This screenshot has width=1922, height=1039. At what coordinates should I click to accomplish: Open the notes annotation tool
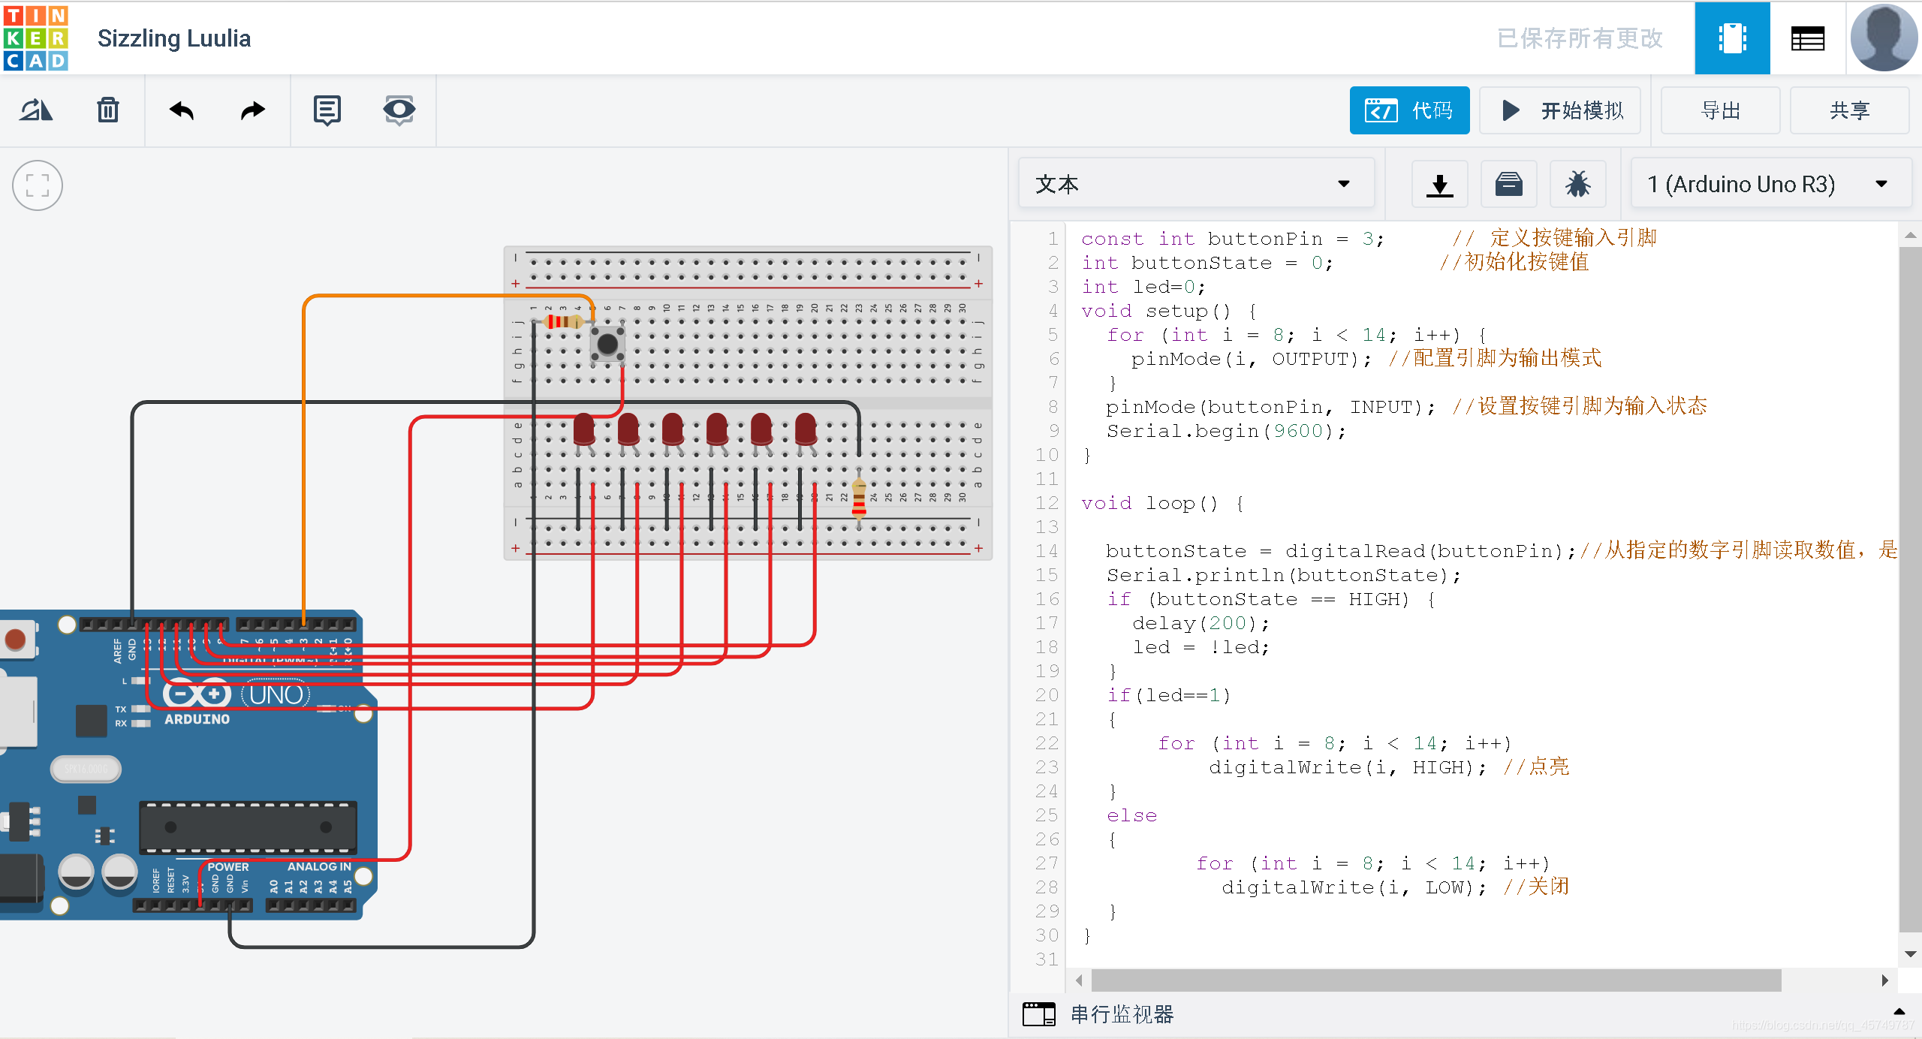(327, 110)
